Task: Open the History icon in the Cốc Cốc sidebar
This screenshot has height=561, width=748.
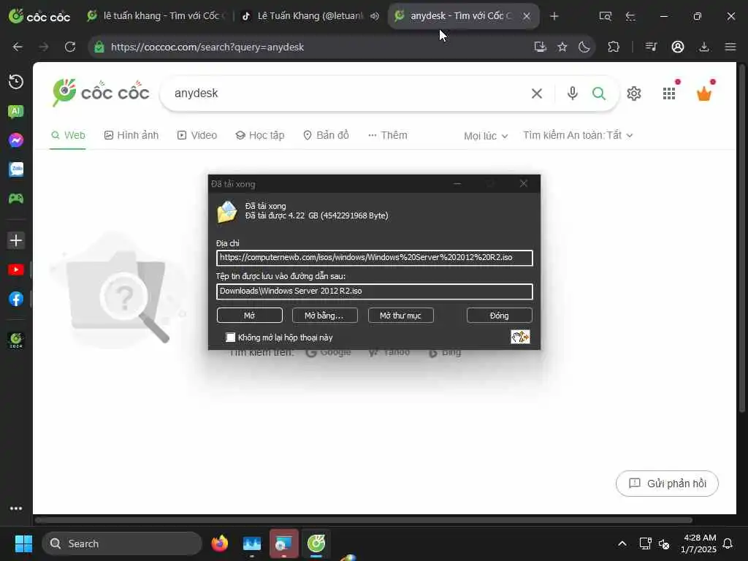Action: (16, 82)
